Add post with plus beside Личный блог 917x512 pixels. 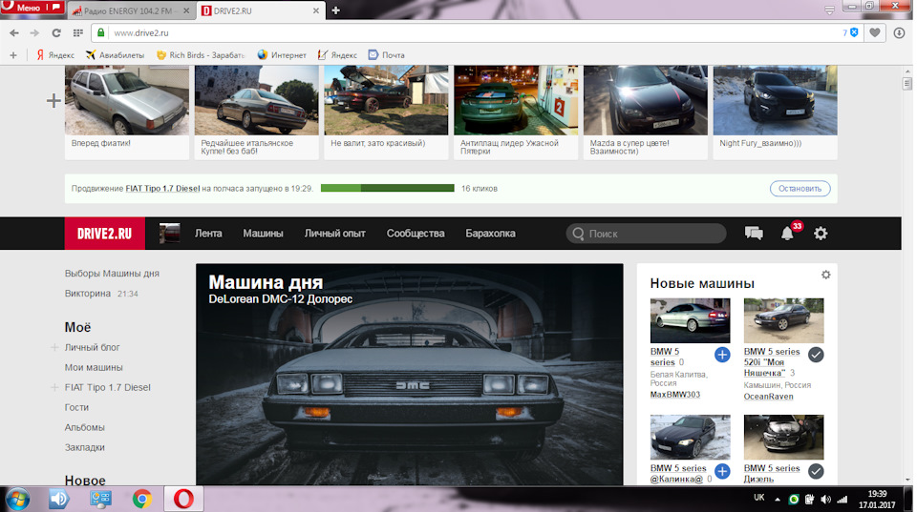[54, 347]
